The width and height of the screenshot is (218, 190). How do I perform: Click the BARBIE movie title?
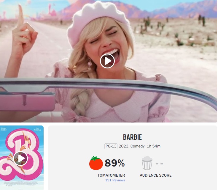click(132, 137)
